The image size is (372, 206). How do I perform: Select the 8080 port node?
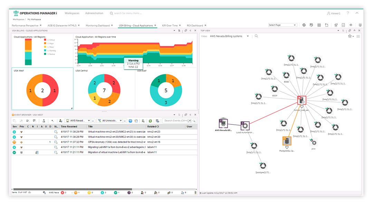tap(286, 75)
